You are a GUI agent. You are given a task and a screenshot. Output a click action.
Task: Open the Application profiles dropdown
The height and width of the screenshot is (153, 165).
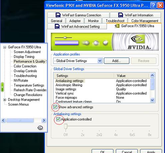100,61
